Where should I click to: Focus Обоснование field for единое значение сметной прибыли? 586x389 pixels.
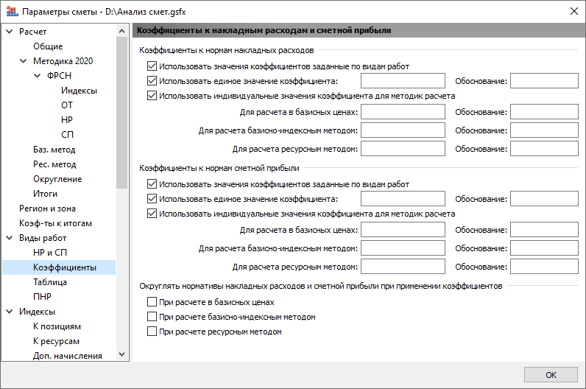point(544,199)
